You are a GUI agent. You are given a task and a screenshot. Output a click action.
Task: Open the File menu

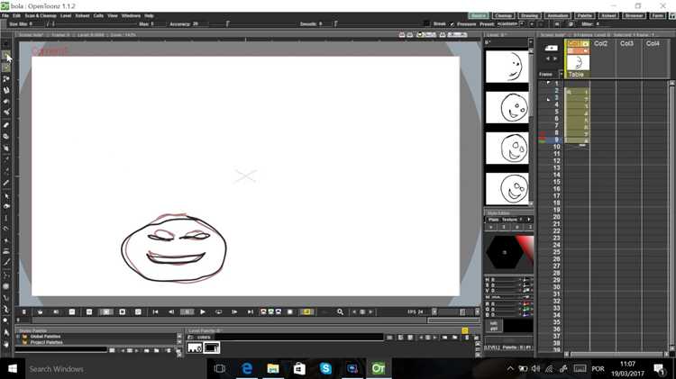tap(5, 15)
